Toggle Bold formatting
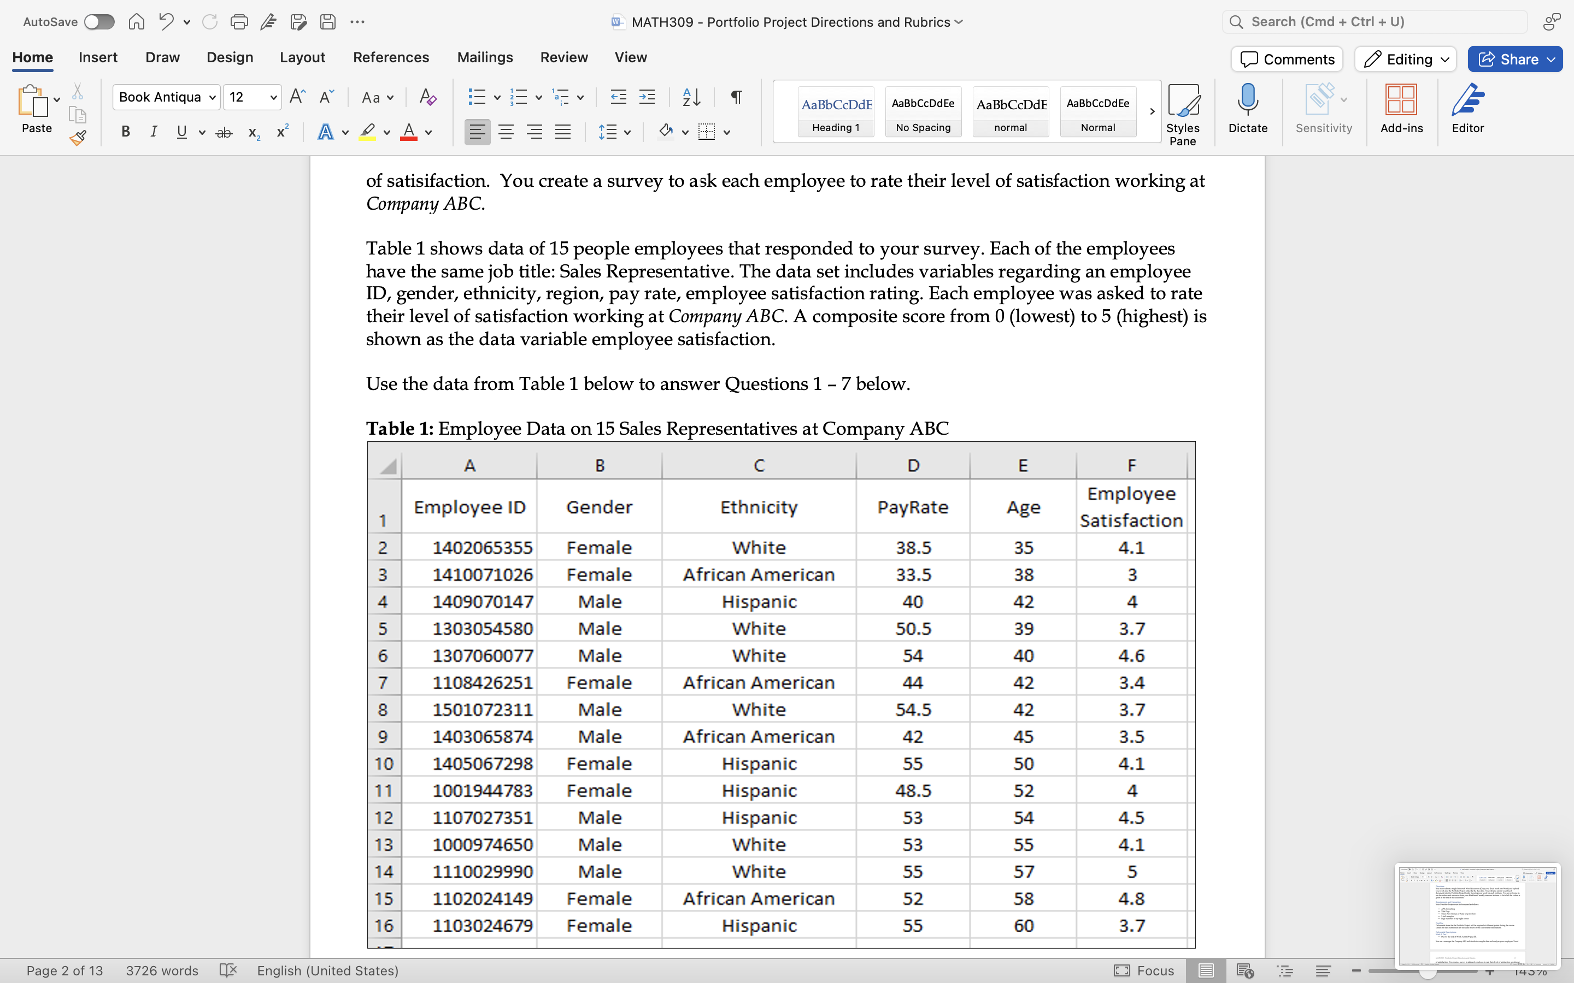This screenshot has height=983, width=1574. (126, 133)
